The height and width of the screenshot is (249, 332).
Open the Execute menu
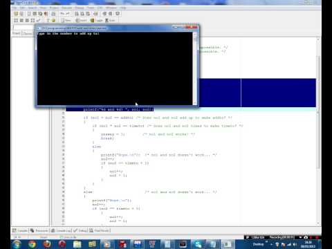(x=66, y=8)
